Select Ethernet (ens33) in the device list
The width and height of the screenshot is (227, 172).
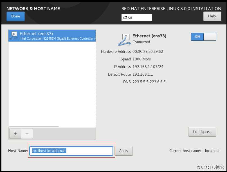[52, 36]
